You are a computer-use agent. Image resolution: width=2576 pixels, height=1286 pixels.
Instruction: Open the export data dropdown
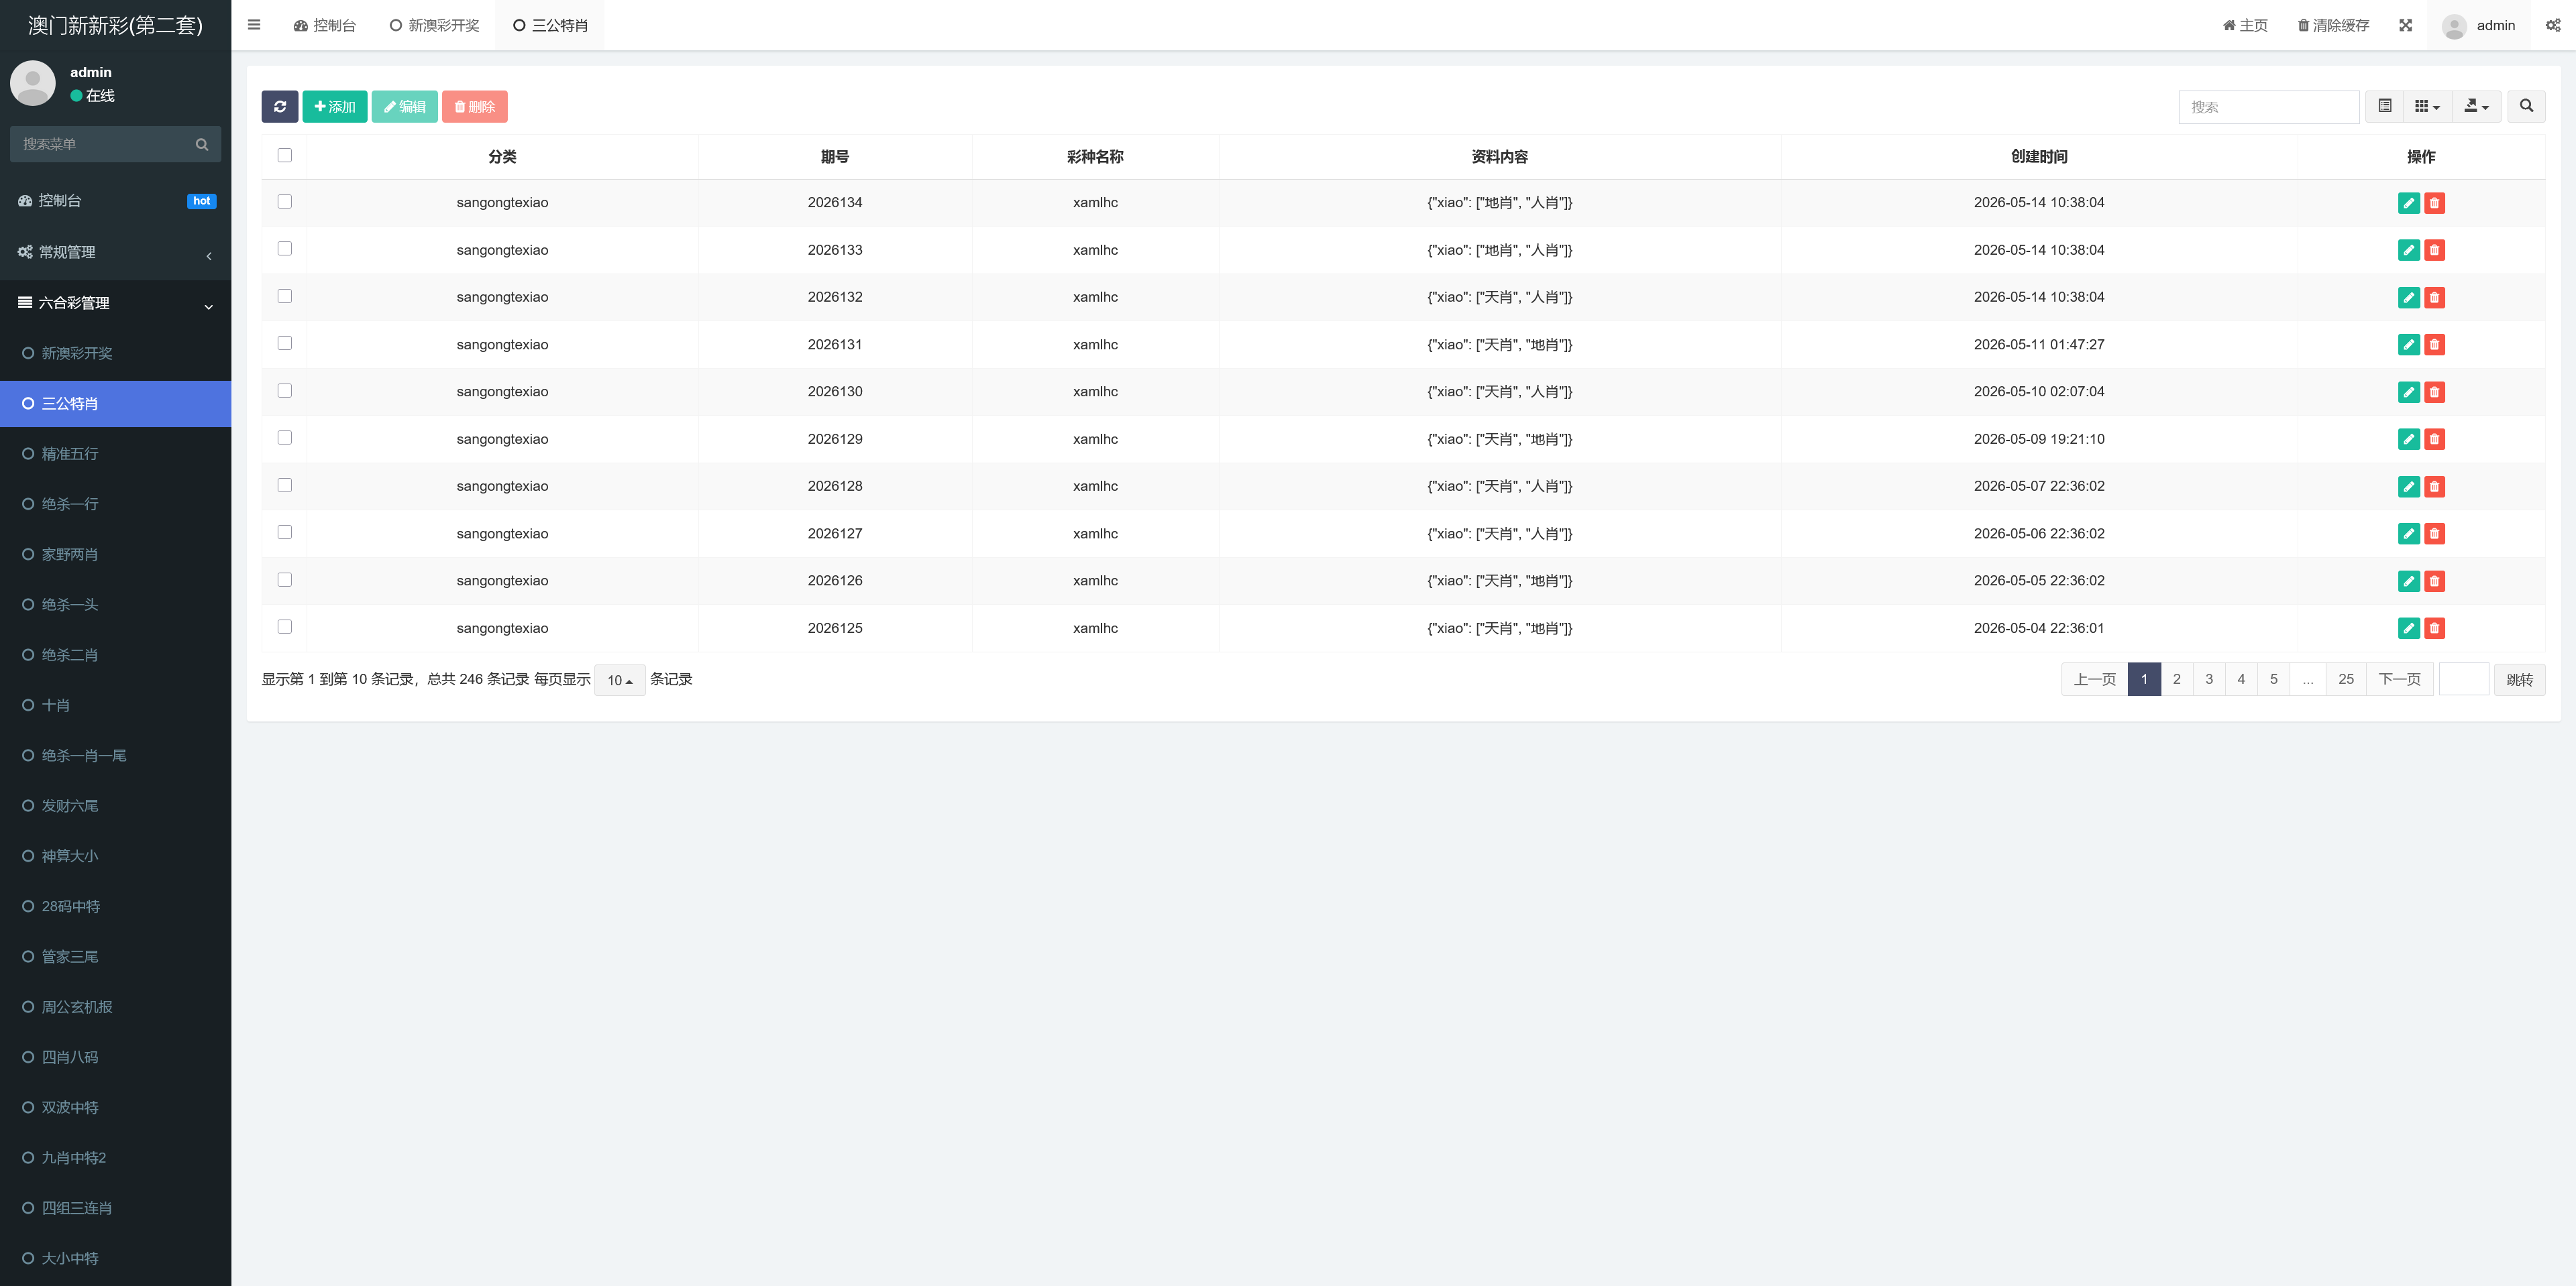(x=2476, y=106)
